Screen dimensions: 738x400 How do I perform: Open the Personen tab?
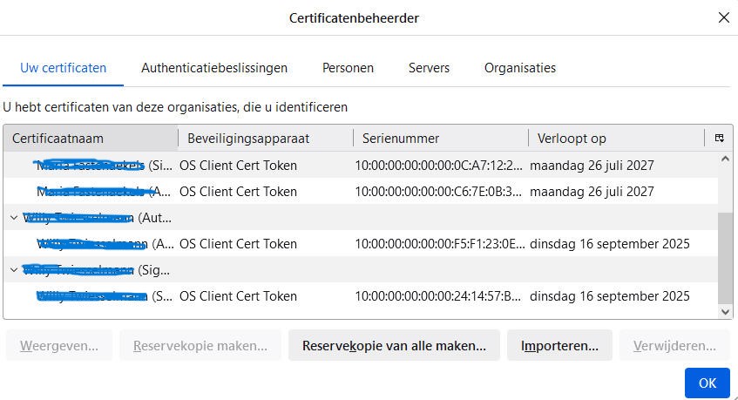pyautogui.click(x=348, y=68)
